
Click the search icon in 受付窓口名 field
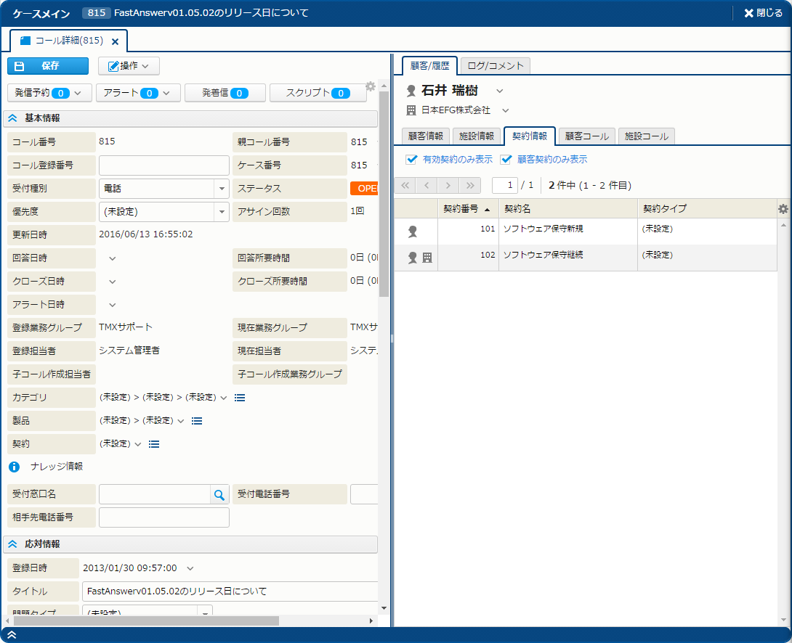pyautogui.click(x=219, y=495)
